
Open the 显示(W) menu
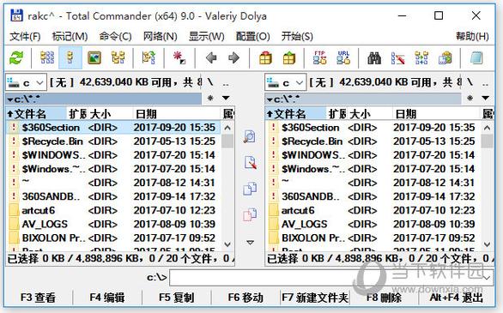[x=206, y=36]
